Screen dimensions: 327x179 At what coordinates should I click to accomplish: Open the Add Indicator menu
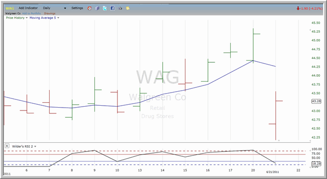point(28,8)
